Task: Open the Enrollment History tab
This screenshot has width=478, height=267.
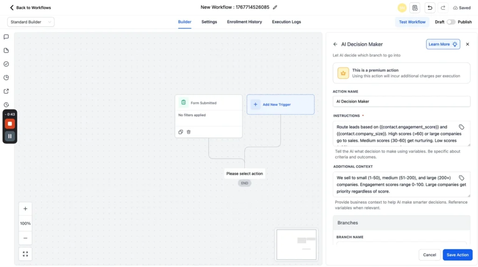Action: pyautogui.click(x=244, y=22)
